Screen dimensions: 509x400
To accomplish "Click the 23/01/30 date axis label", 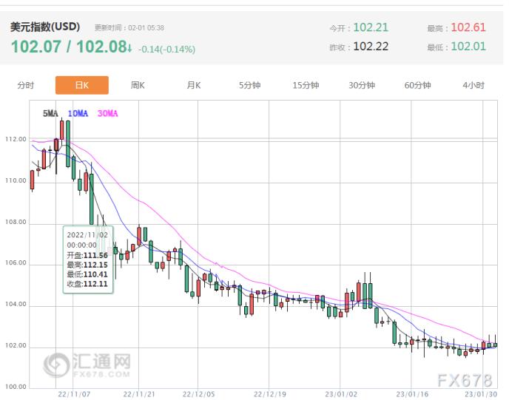I will click(x=481, y=395).
